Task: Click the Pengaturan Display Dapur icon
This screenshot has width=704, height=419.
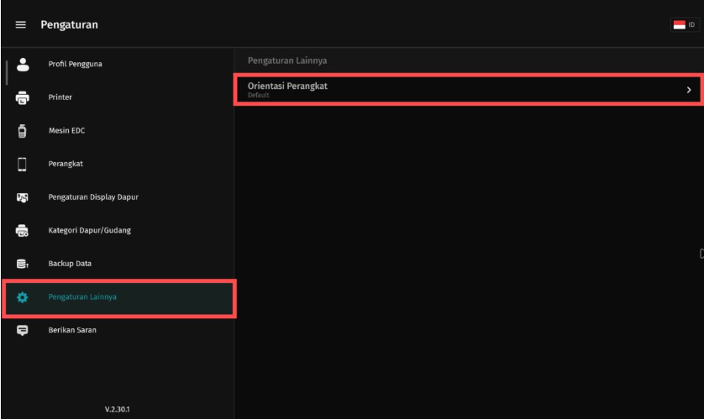Action: [23, 197]
